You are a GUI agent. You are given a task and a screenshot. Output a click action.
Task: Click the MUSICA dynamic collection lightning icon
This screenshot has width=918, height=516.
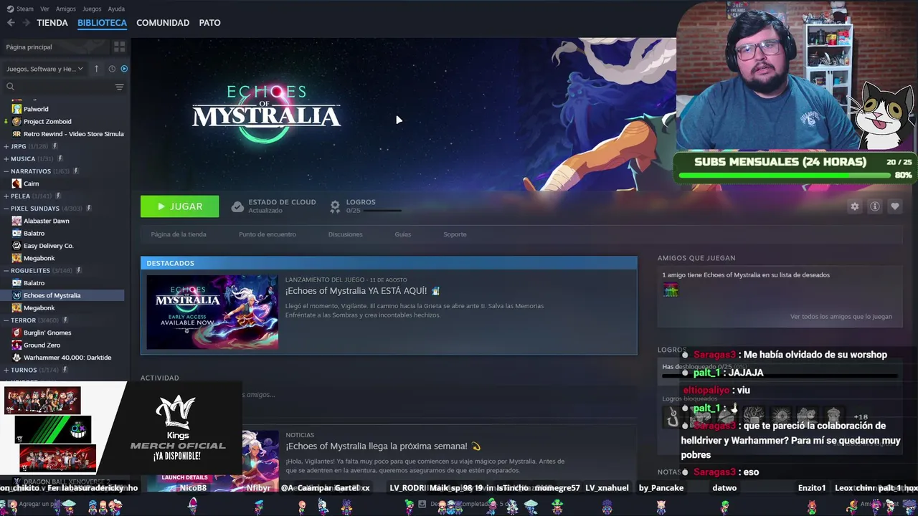tap(60, 158)
